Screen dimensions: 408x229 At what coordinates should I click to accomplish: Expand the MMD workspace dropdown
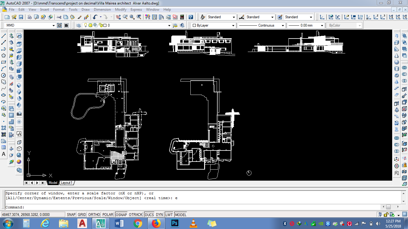tap(54, 25)
